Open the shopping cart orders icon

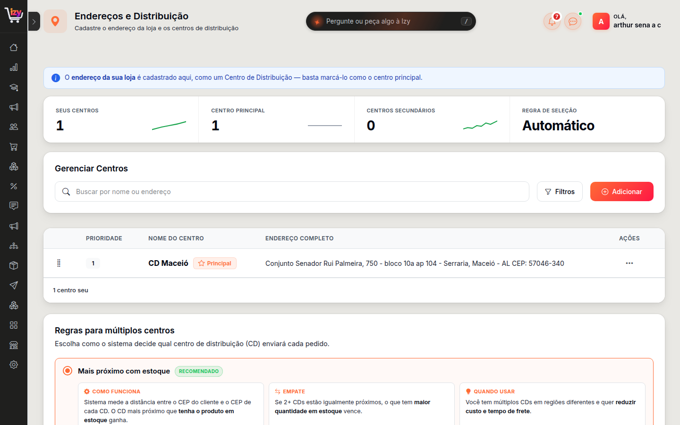click(x=14, y=147)
